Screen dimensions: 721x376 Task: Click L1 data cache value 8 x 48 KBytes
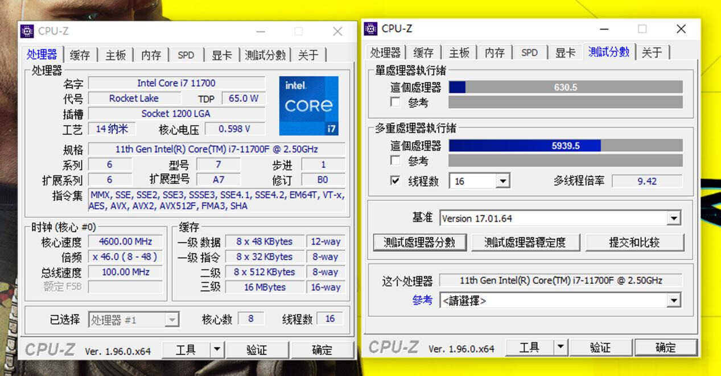pos(265,241)
